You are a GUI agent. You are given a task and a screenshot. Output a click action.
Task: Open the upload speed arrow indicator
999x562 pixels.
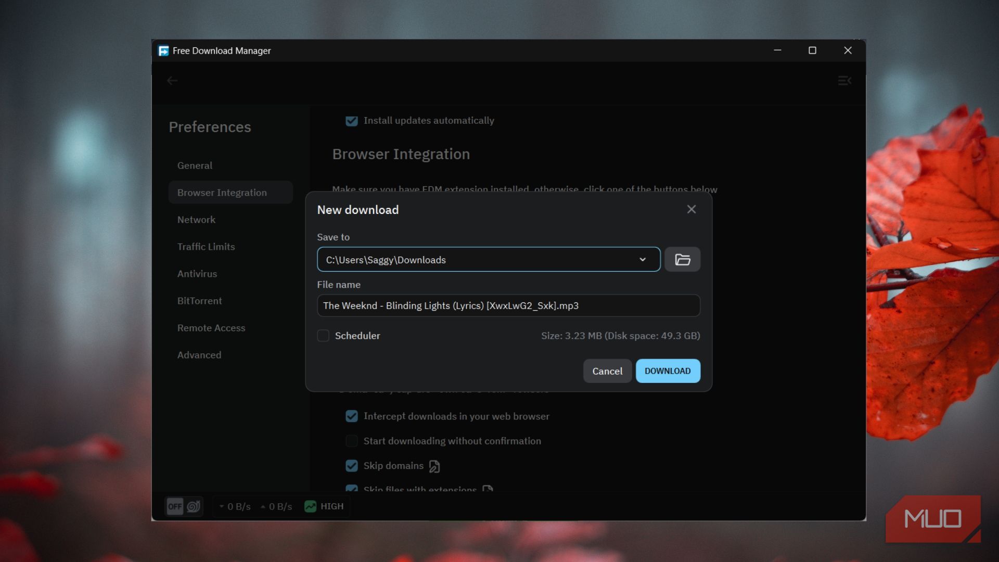(x=263, y=506)
